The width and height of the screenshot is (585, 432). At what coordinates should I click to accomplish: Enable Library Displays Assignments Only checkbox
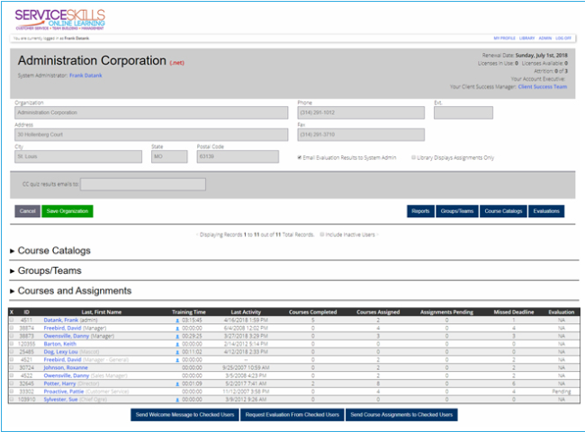(x=413, y=157)
